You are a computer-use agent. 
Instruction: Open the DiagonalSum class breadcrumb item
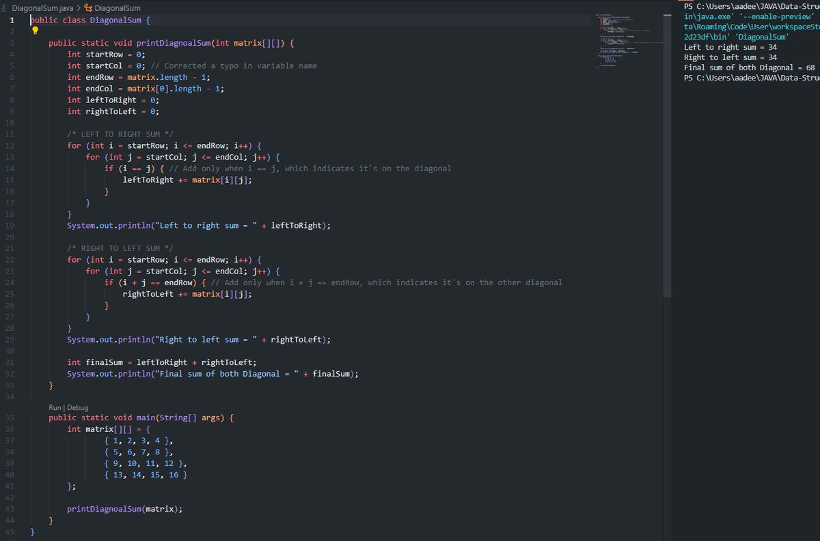click(x=118, y=8)
